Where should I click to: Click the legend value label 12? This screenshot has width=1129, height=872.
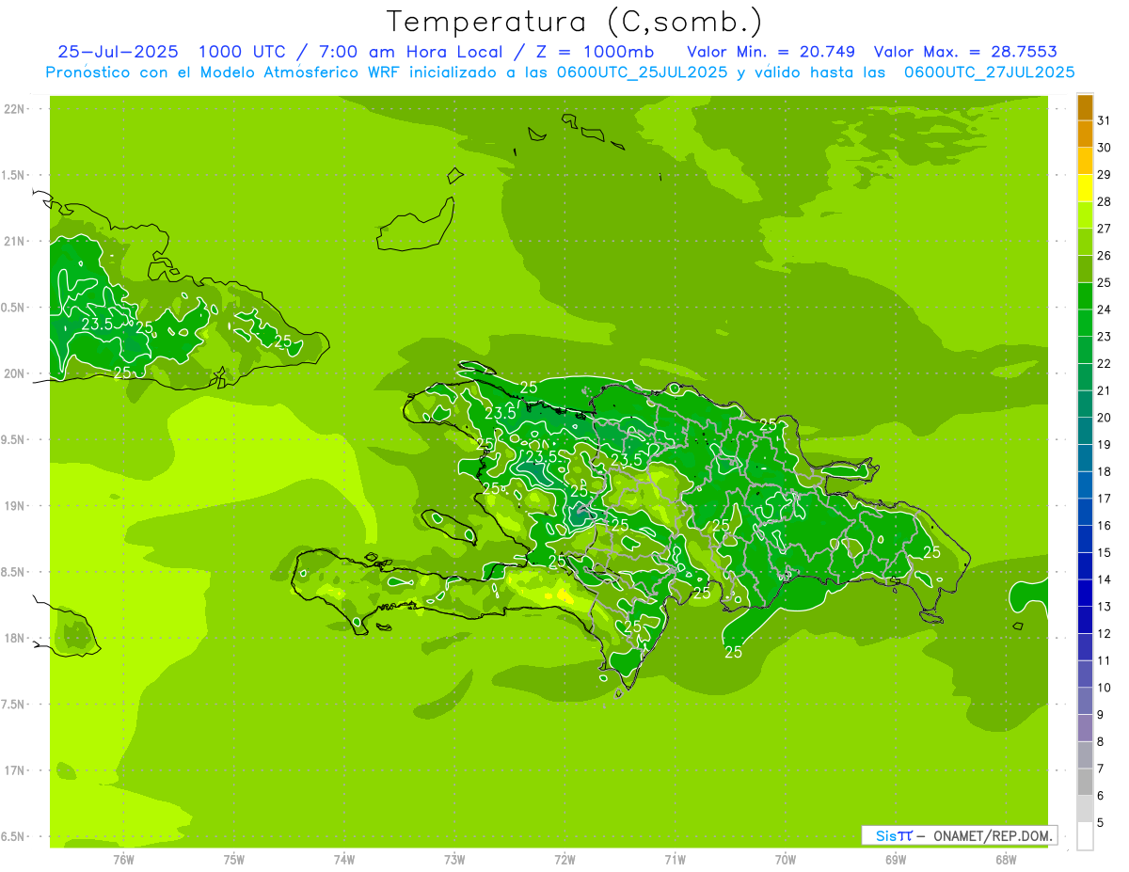[1105, 634]
